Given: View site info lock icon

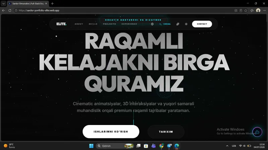Looking at the screenshot, I should [x=16, y=10].
